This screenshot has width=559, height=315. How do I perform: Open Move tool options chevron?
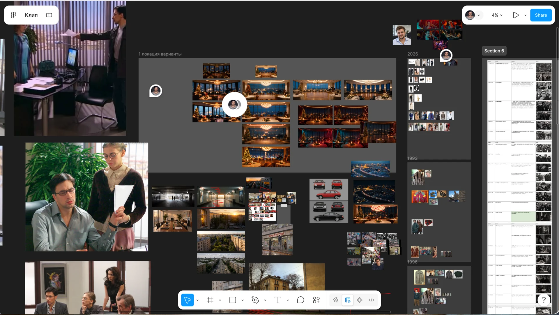(x=198, y=300)
